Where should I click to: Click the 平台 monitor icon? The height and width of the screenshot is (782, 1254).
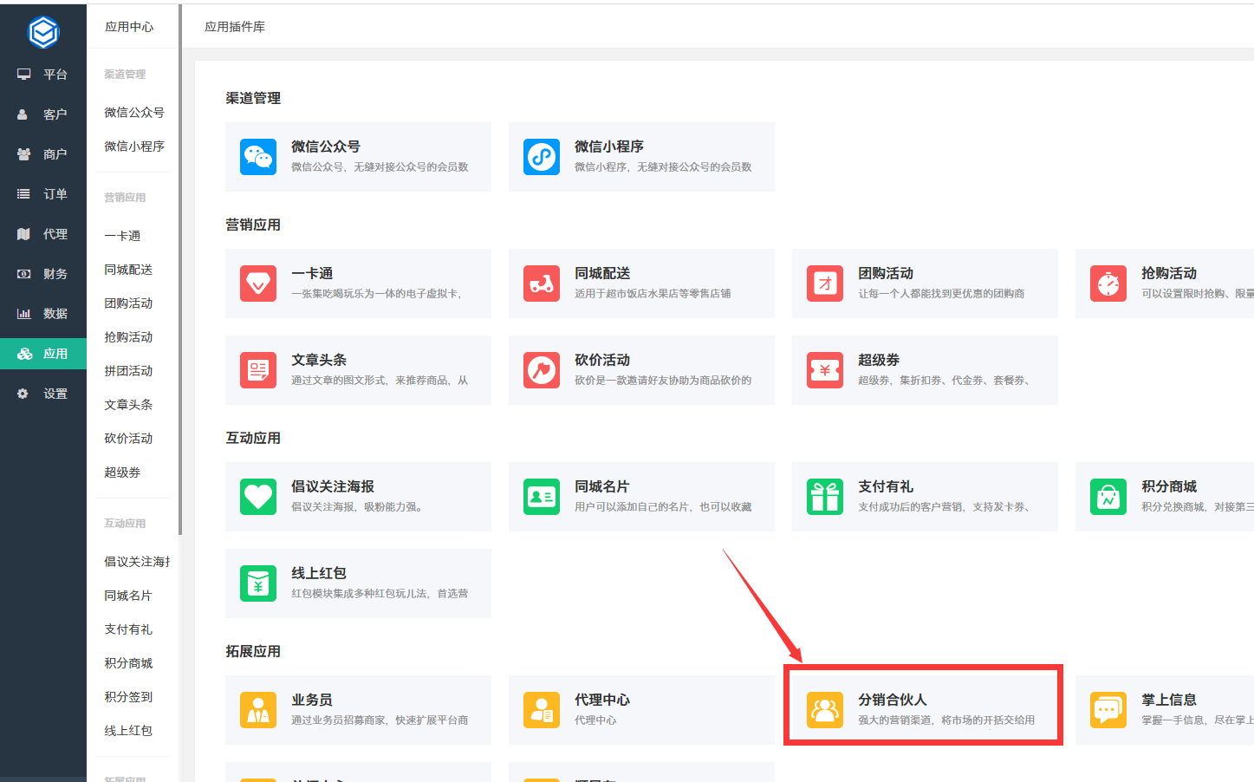coord(24,75)
